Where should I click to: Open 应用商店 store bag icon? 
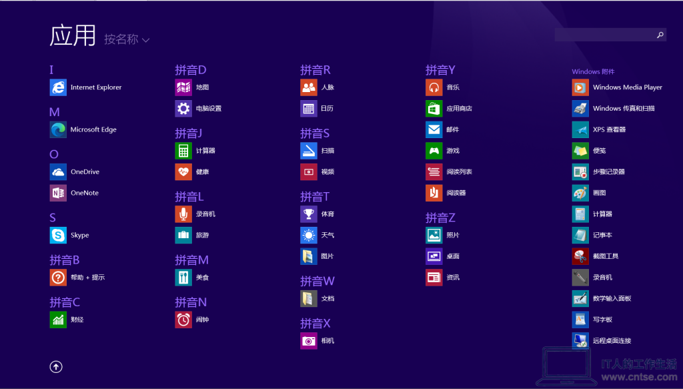coord(434,109)
